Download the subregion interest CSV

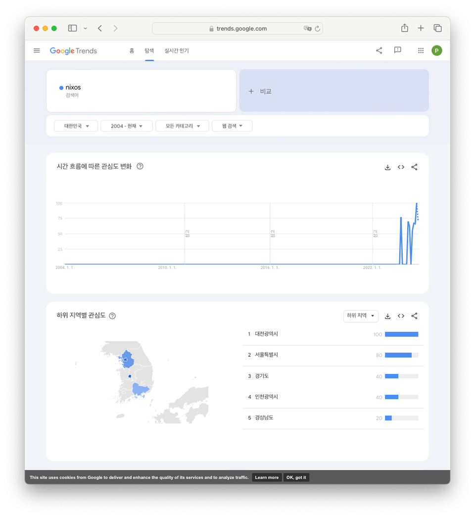387,316
